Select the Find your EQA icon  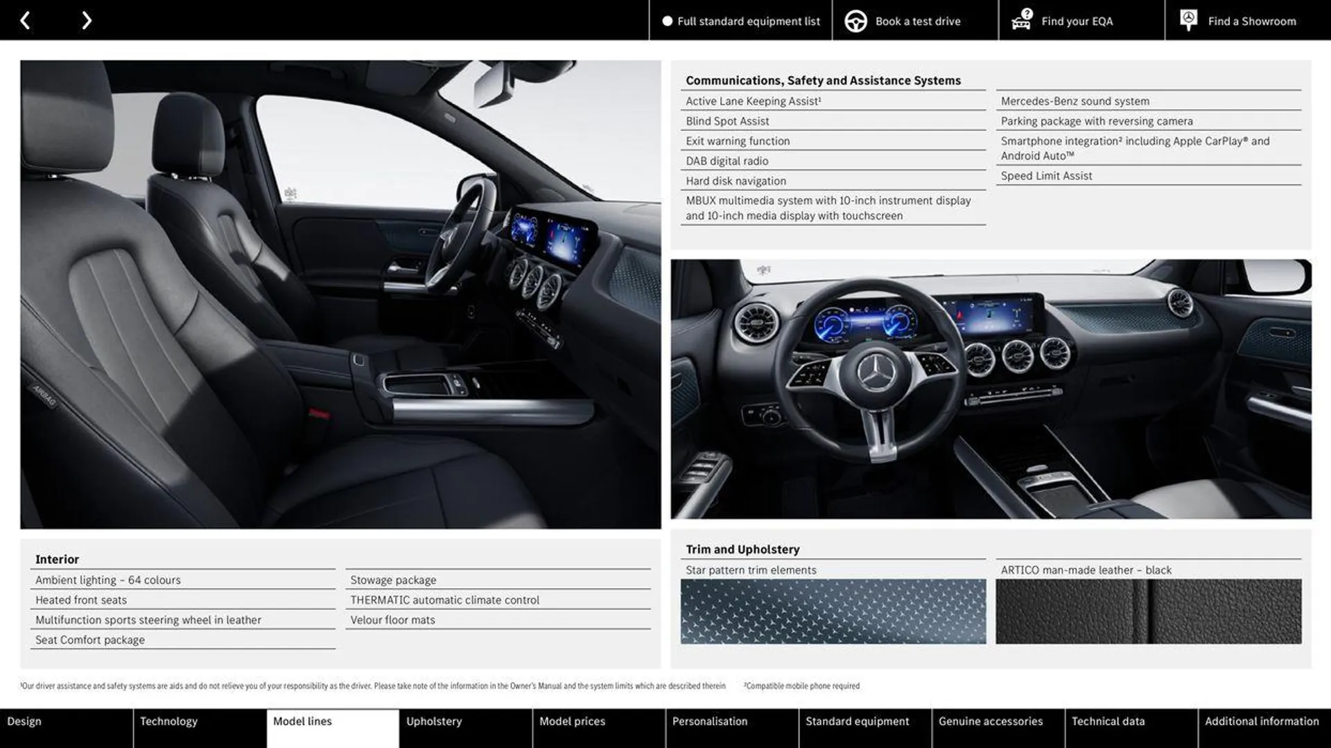click(x=1021, y=20)
